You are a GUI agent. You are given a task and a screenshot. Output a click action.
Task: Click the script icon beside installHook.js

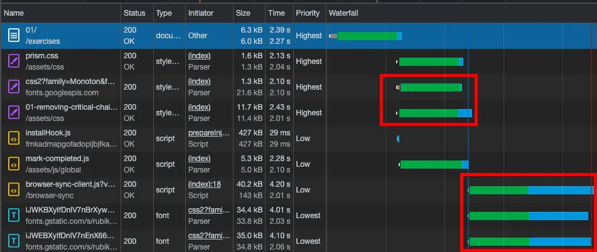click(13, 139)
